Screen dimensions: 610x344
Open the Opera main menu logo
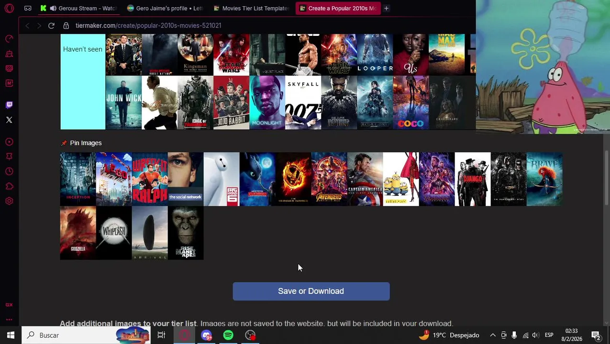(9, 8)
